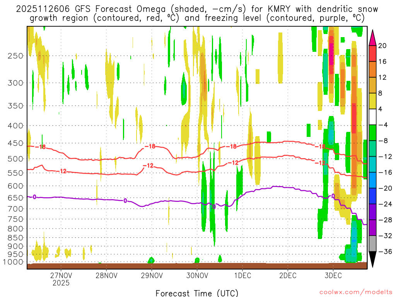Select the cyan -12 to -16 scale segment
Viewport: 396px width, 297px height.
tap(372, 164)
